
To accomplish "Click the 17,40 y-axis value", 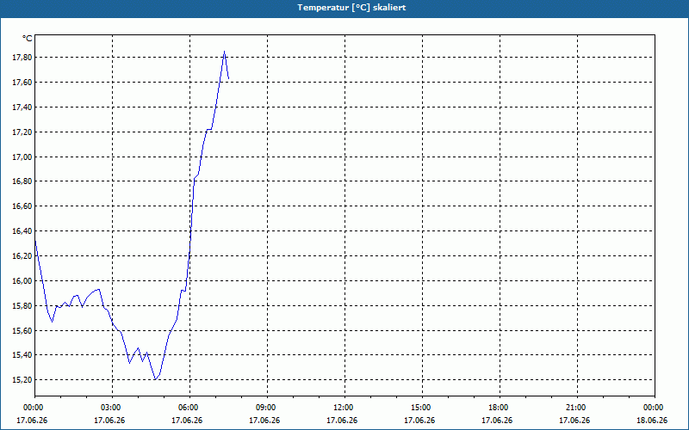I will [21, 107].
